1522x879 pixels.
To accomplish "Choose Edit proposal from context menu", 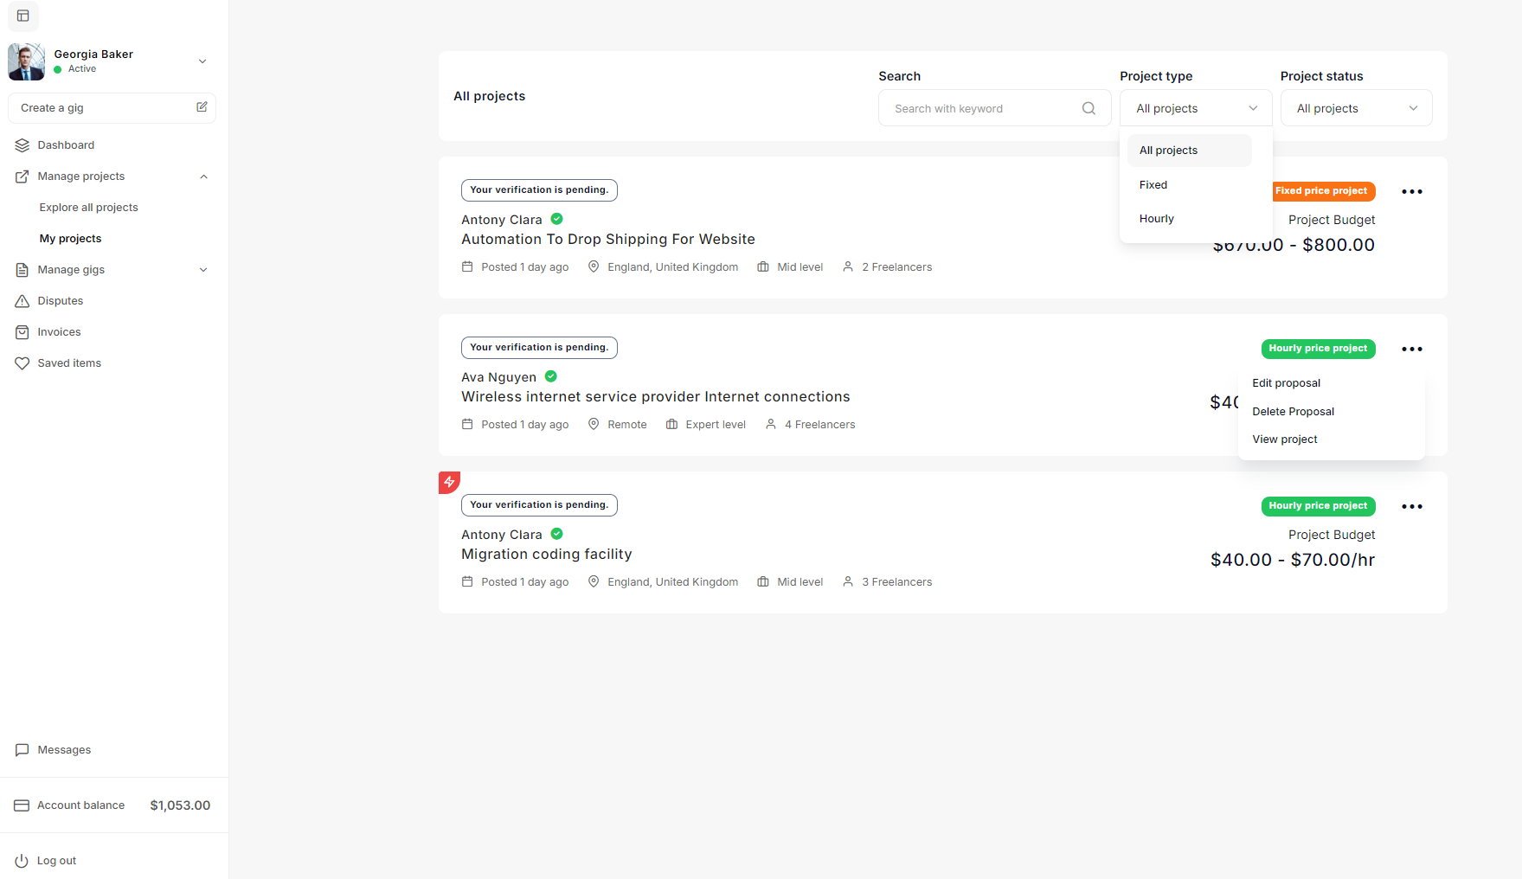I will tap(1286, 383).
